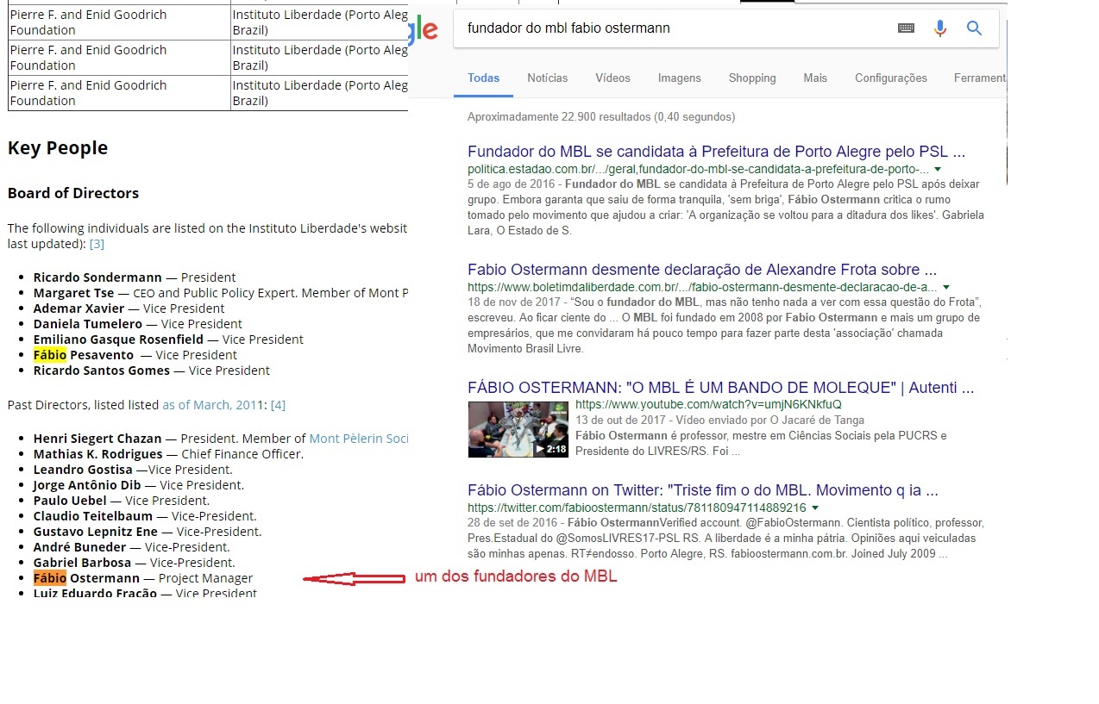Click the blue magnifier search icon

974,28
